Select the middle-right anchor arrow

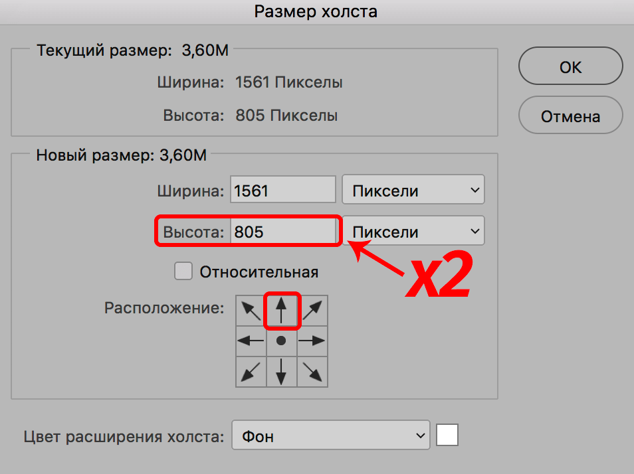click(x=312, y=341)
